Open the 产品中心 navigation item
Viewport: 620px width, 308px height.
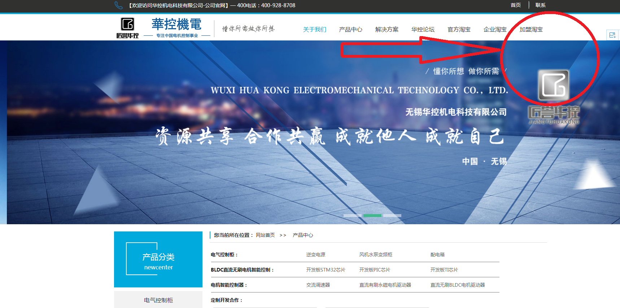351,30
